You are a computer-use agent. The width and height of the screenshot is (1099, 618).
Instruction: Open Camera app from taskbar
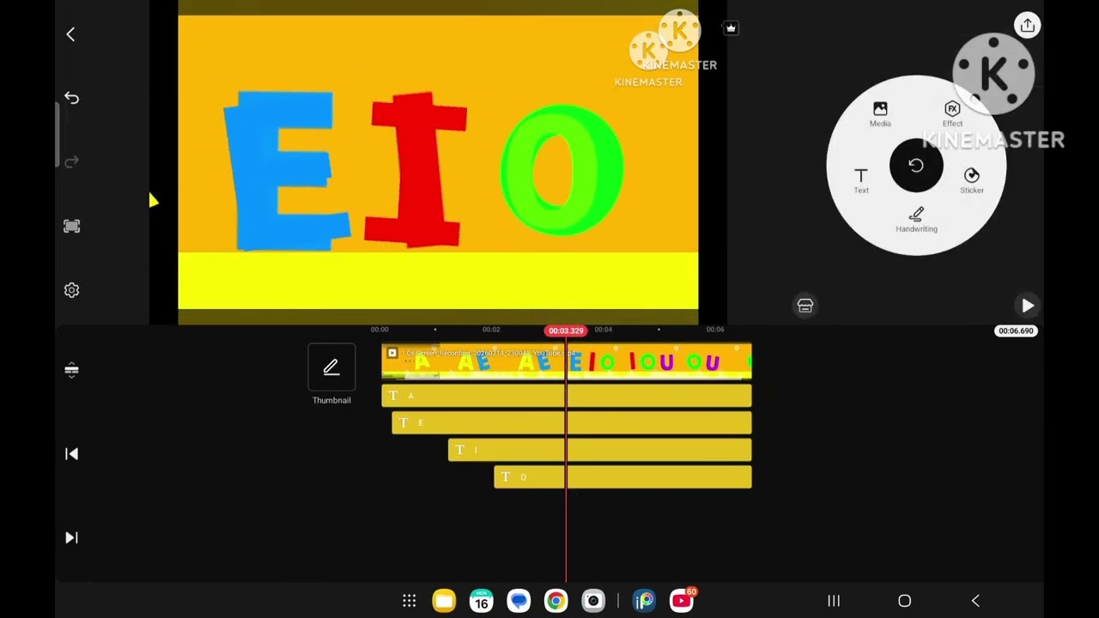593,601
